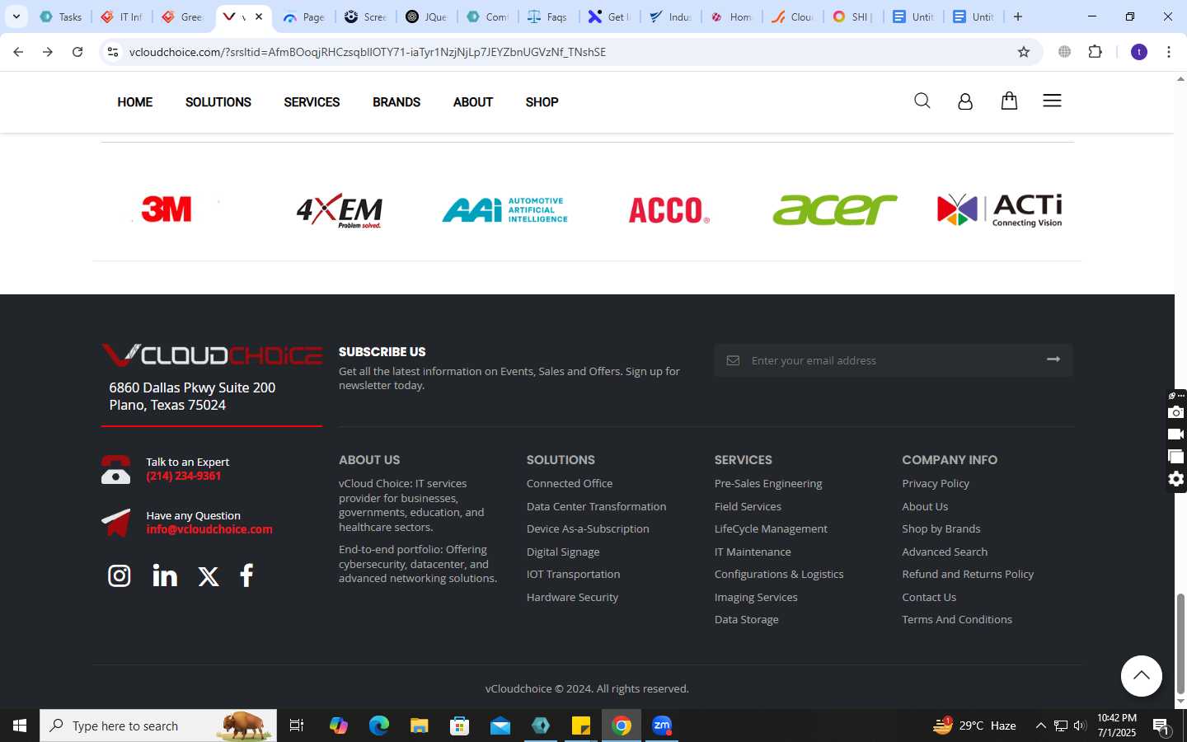
Task: Open the ABOUT menu item
Action: pos(473,102)
